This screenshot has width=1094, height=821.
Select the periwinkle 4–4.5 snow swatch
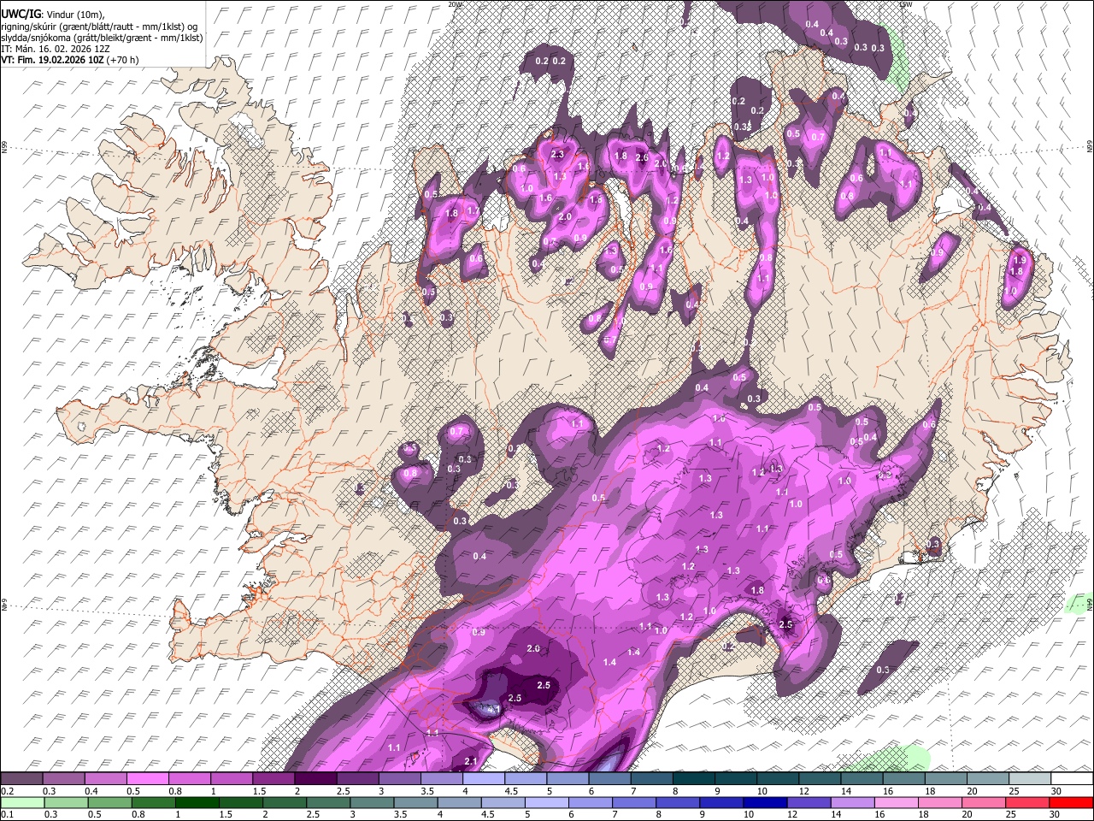485,779
